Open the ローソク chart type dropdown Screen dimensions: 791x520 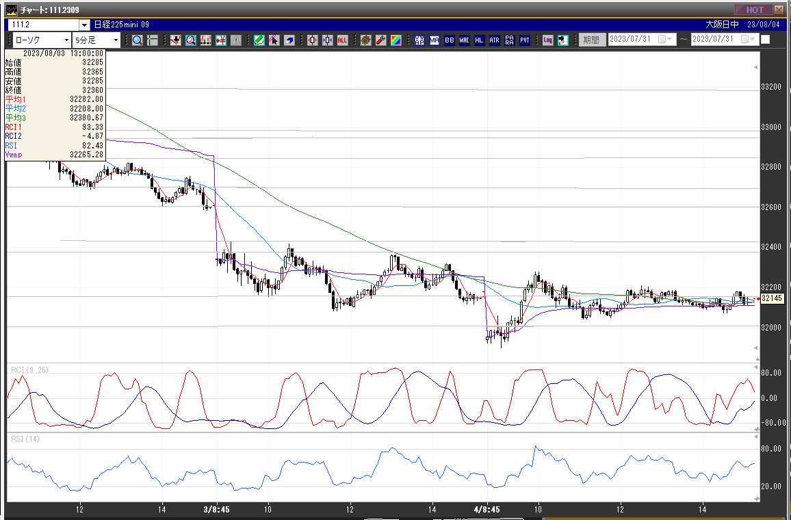(x=66, y=40)
